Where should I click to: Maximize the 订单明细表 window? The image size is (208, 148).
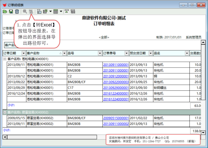click(192, 5)
